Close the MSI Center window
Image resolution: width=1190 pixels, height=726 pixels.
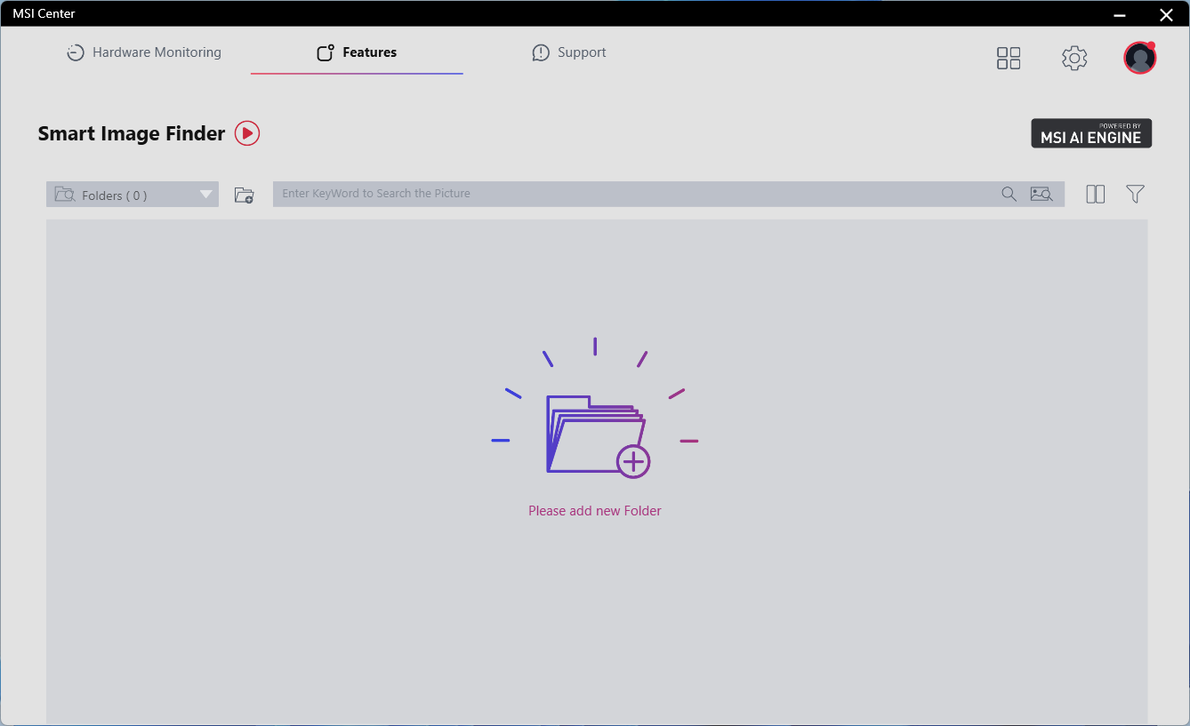(1166, 14)
